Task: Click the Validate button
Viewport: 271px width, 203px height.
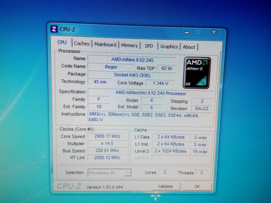Action: [x=165, y=186]
